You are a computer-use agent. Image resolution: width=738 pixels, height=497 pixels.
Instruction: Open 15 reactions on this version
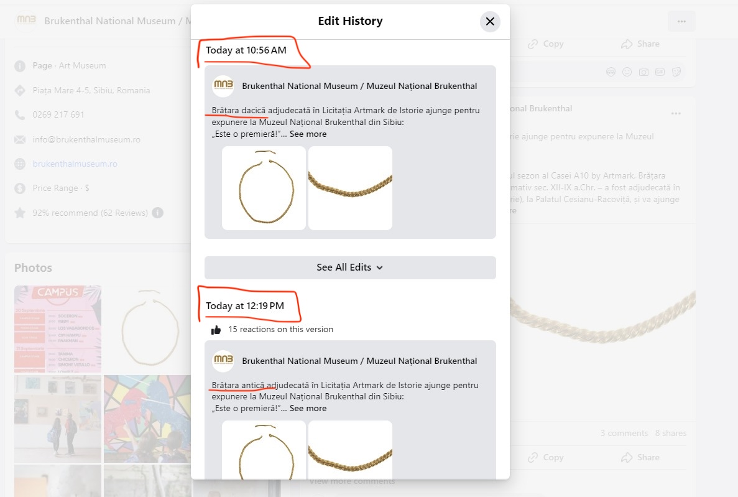[x=281, y=330]
